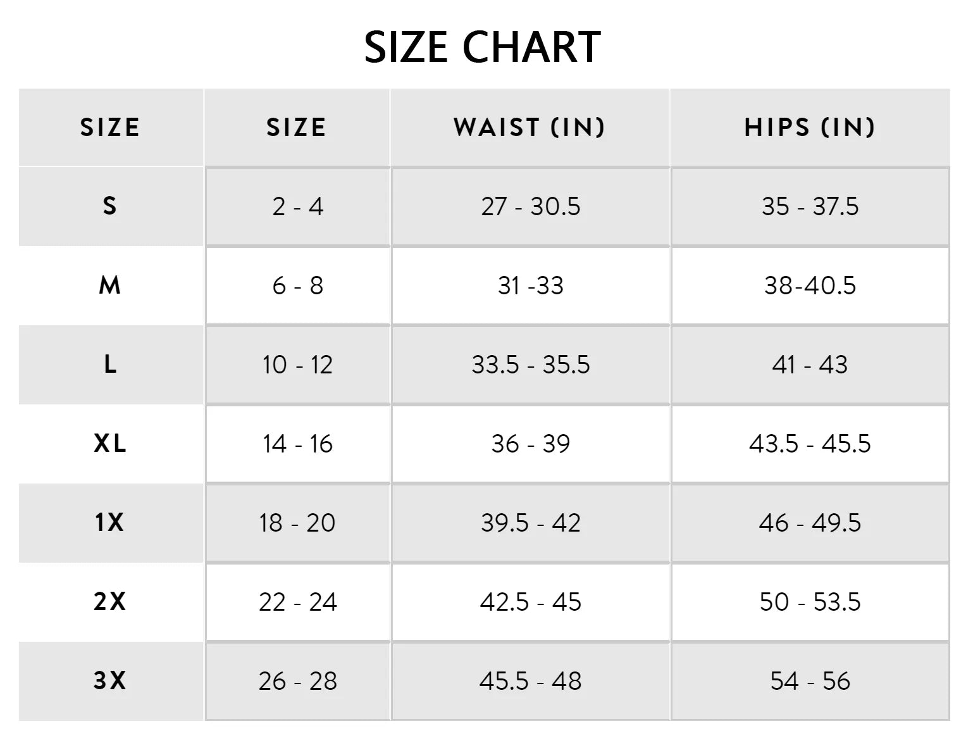Select the hips cell 41 - 43
Screen dimensions: 973x743
[810, 365]
